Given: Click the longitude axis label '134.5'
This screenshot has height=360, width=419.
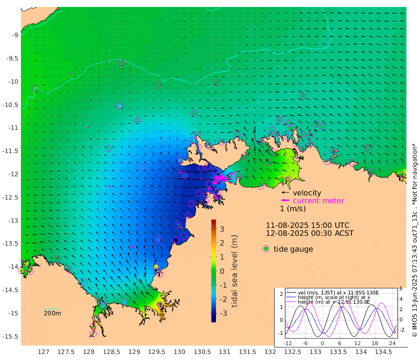Looking at the screenshot, I should [384, 352].
